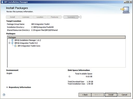The width and height of the screenshot is (133, 99).
Task: Select the Summary wizard step
Action: pyautogui.click(x=71, y=17)
